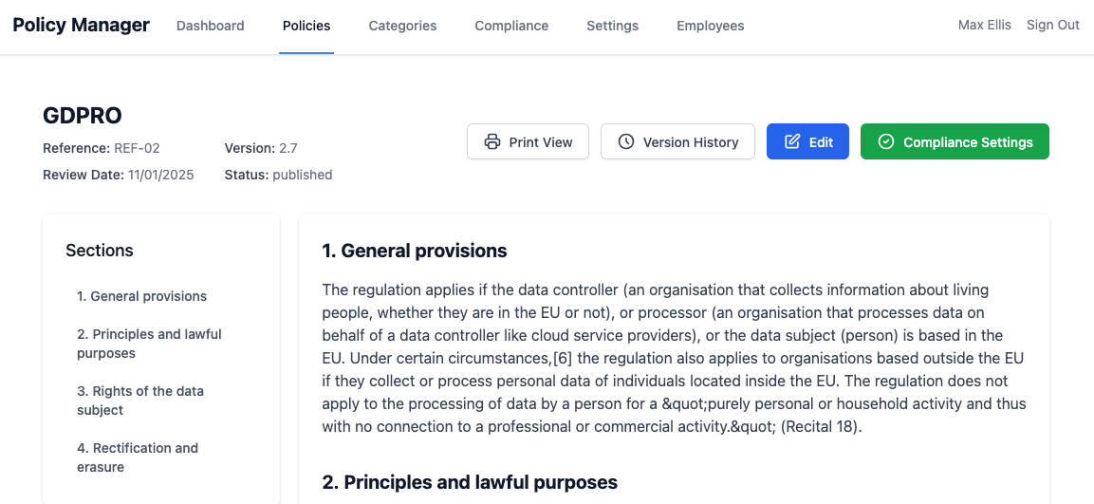Click the printer icon in Print View
This screenshot has height=504, width=1094.
(x=491, y=142)
